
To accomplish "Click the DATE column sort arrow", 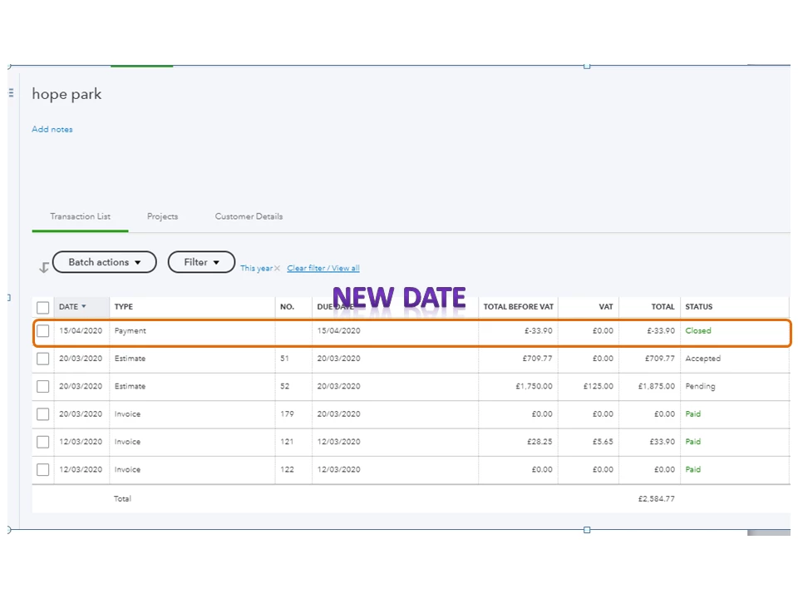I will tap(83, 306).
